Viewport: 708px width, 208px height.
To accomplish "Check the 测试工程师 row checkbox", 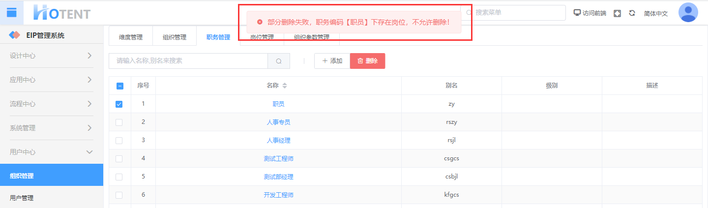I will click(119, 159).
